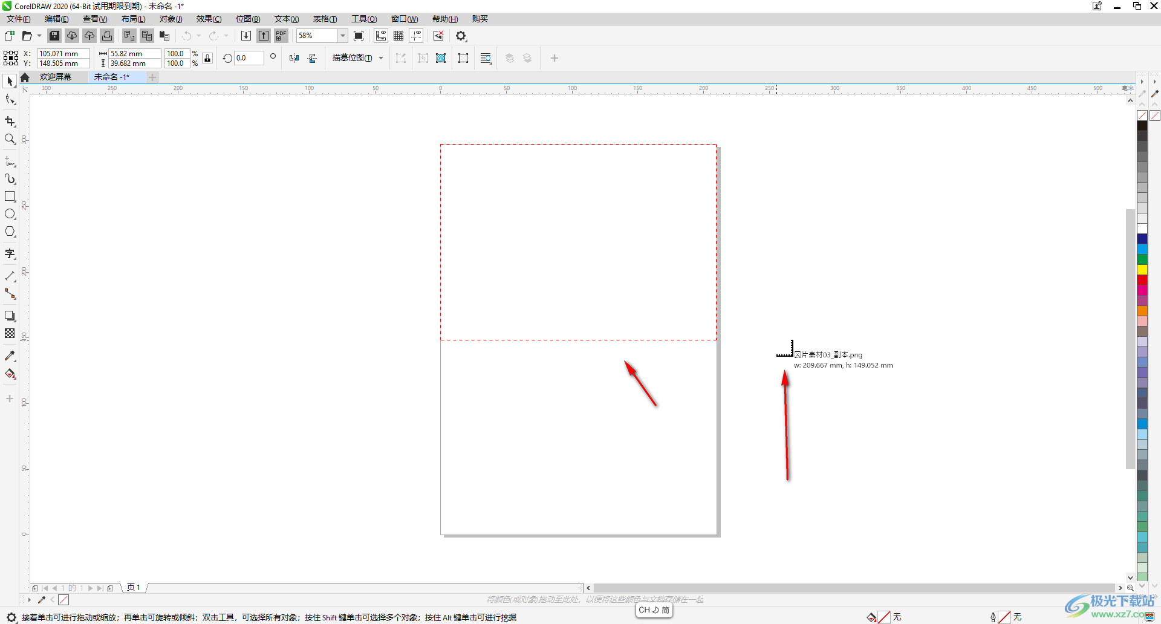Click the 购买 menu link

[480, 19]
